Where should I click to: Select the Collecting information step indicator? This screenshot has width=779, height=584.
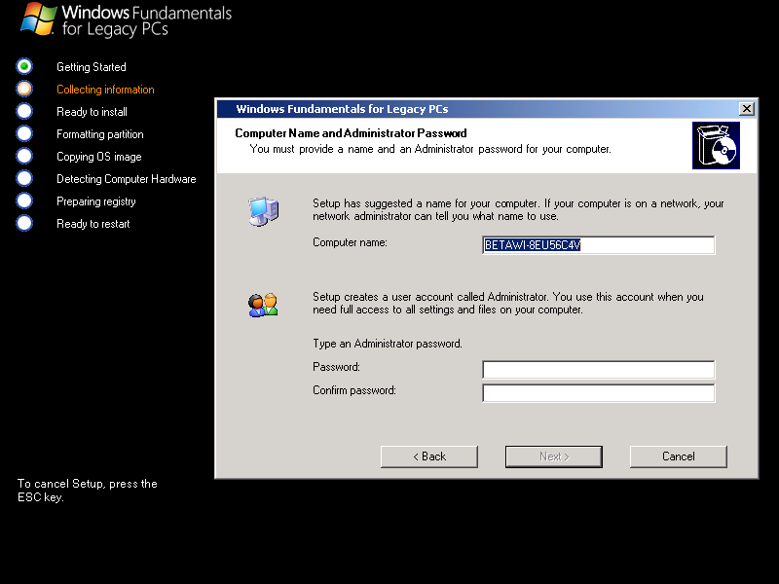(x=24, y=89)
